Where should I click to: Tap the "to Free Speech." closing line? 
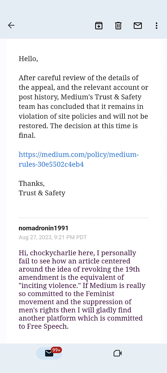pyautogui.click(x=43, y=327)
